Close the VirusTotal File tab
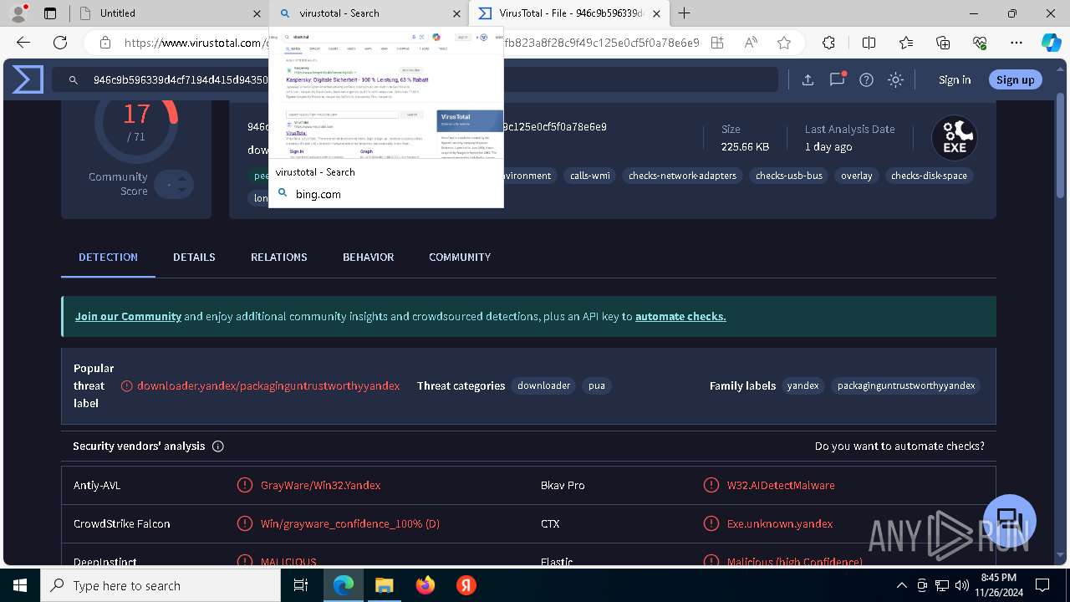 (657, 13)
